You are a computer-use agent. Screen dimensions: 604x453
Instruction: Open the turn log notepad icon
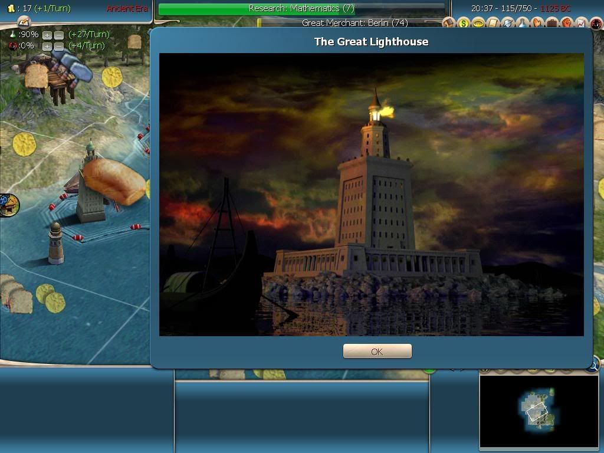(x=24, y=22)
